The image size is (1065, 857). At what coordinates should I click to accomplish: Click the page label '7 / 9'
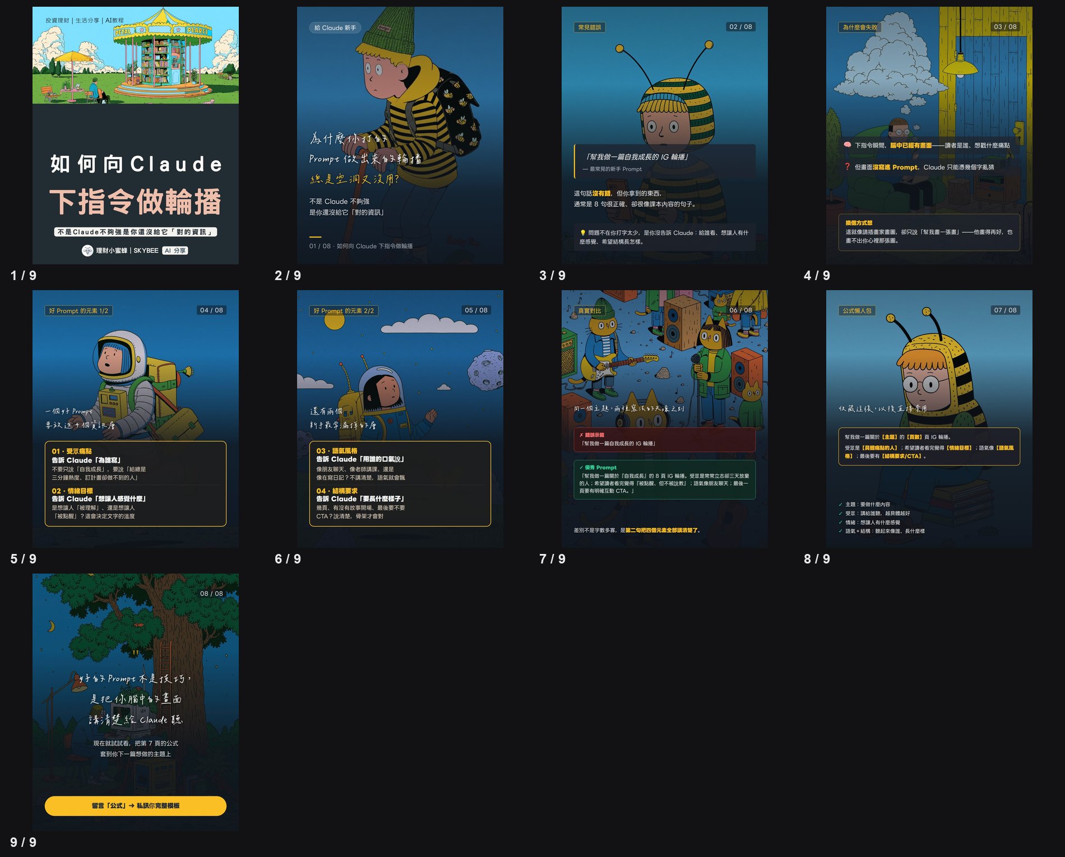(553, 559)
